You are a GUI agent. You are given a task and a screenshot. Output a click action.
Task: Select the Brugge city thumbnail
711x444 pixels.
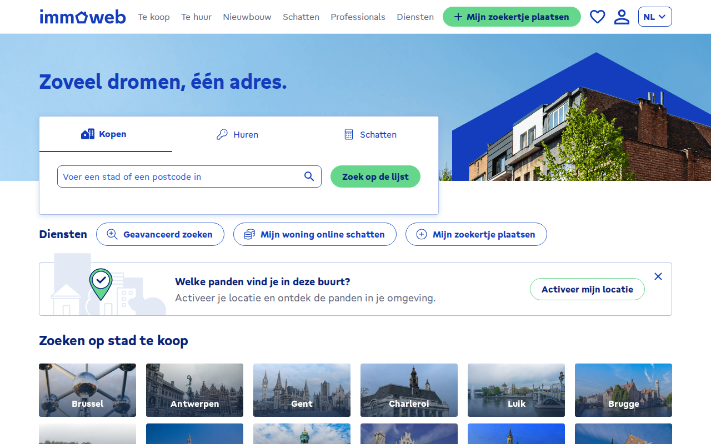[x=623, y=390]
